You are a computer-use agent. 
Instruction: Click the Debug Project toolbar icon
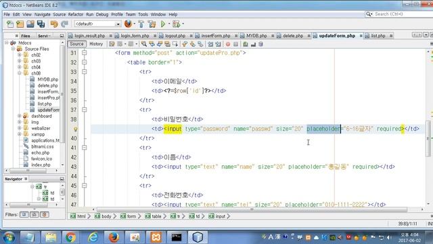176,24
